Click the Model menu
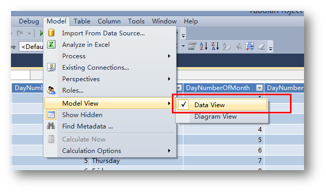The height and width of the screenshot is (192, 326). coord(56,21)
